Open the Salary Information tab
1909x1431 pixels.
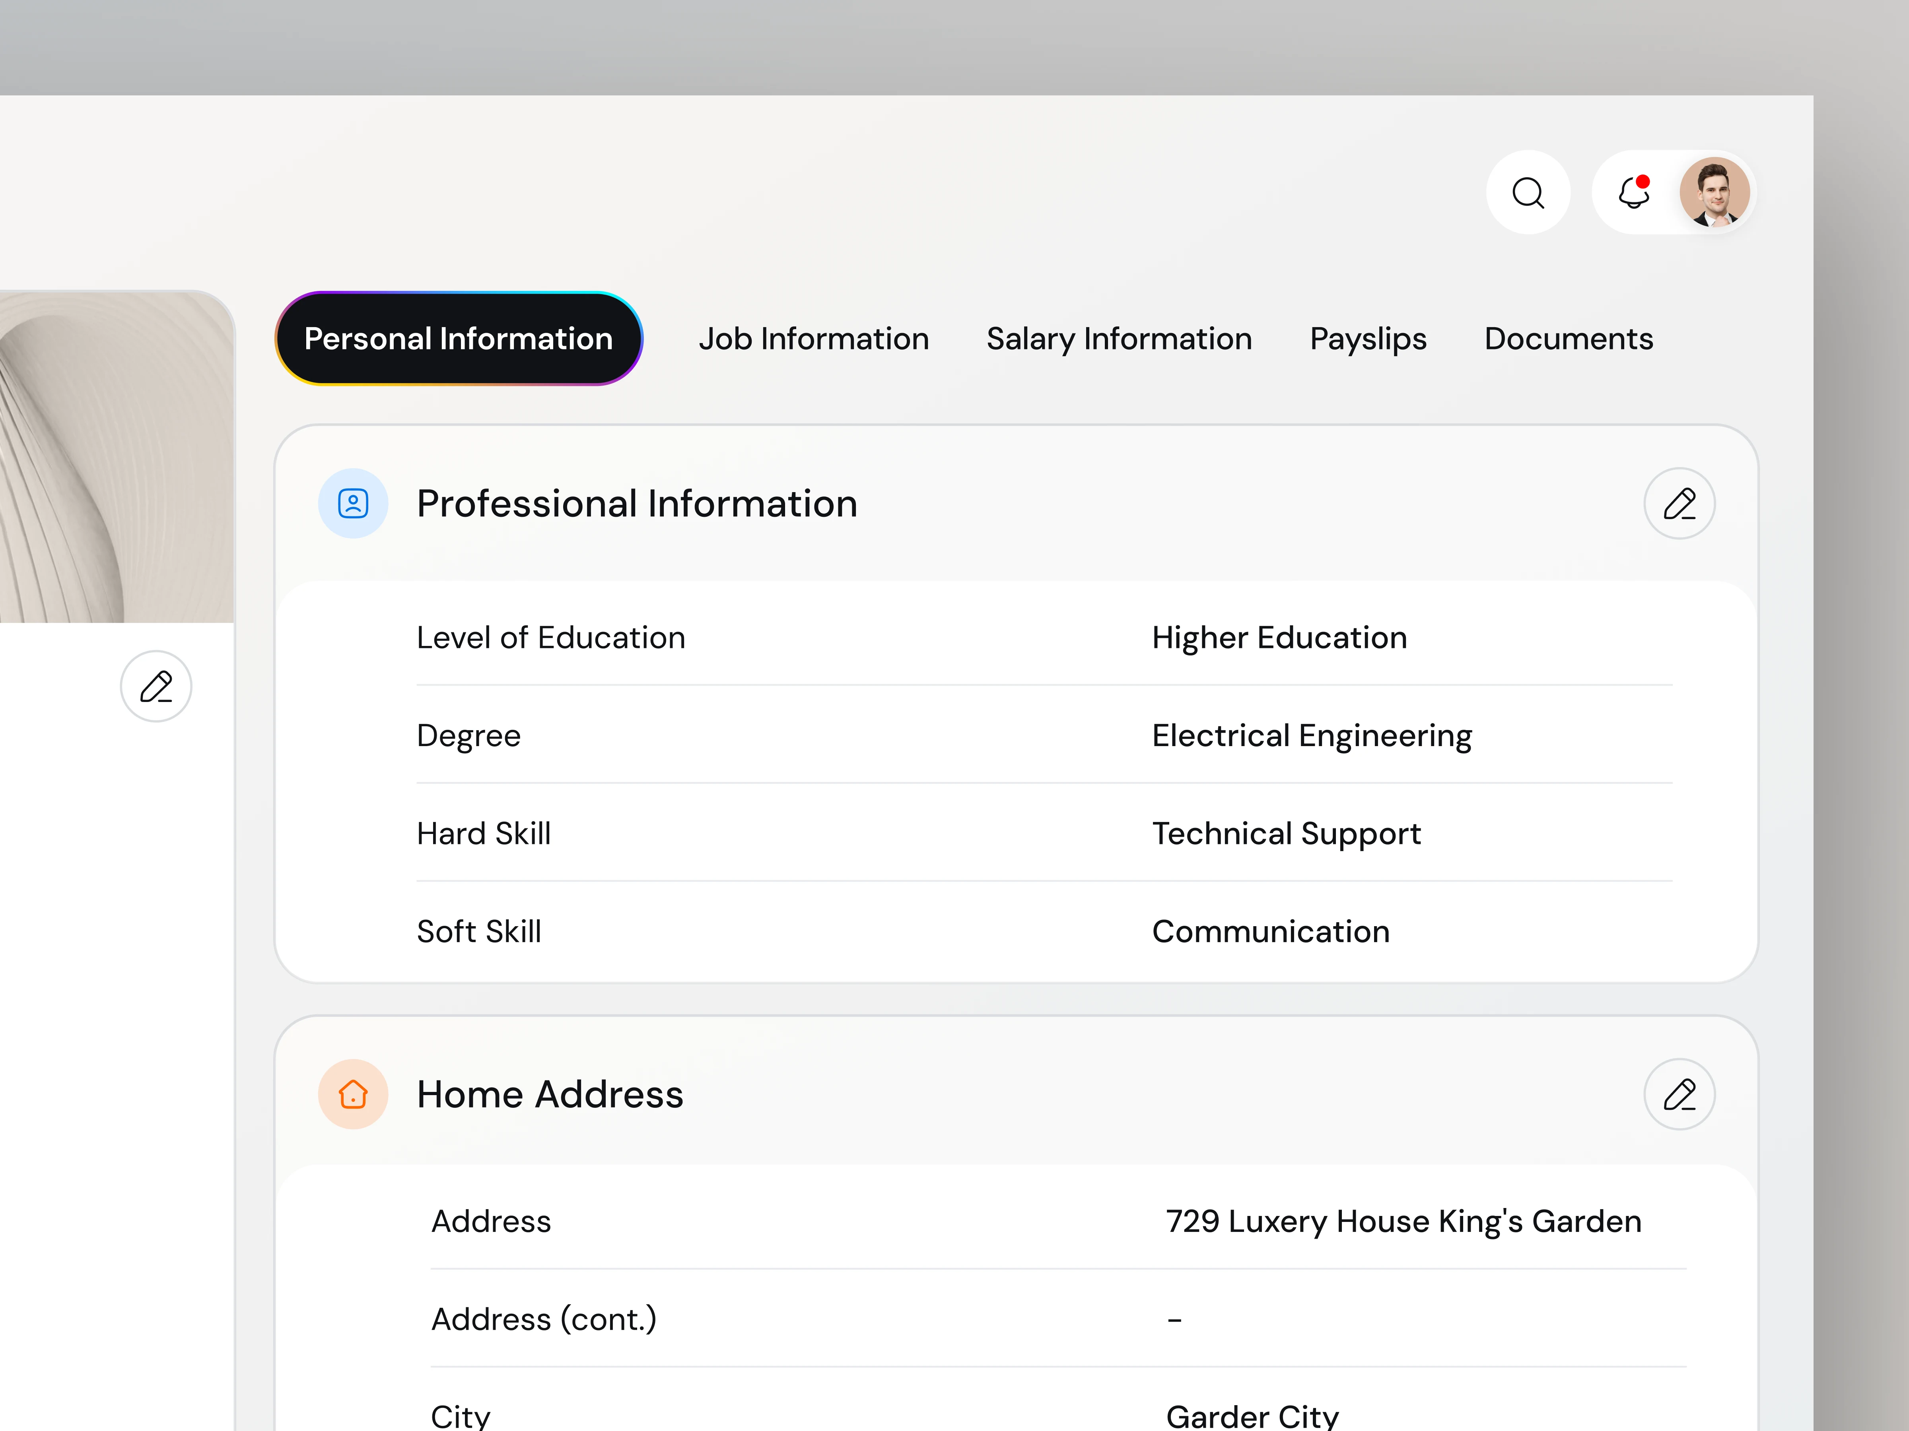point(1119,339)
